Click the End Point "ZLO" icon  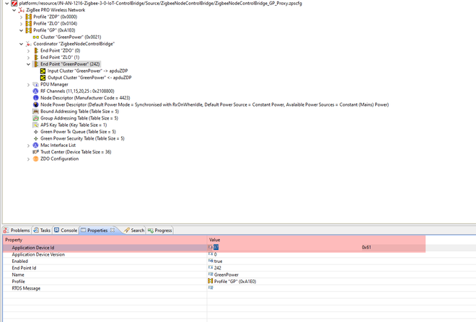[x=36, y=58]
